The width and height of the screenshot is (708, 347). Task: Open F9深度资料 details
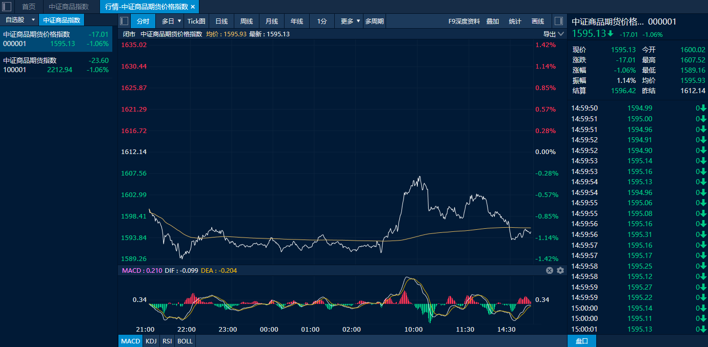464,21
